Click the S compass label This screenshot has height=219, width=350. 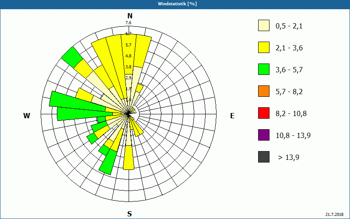pyautogui.click(x=129, y=214)
